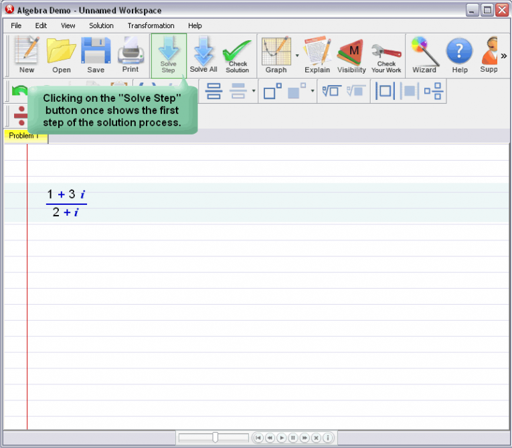
Task: Minimize the Algebra Demo window
Action: pos(472,10)
